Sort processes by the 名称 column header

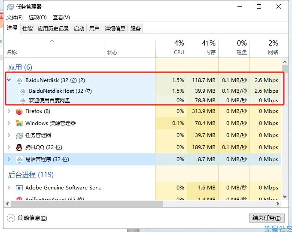click(x=54, y=49)
